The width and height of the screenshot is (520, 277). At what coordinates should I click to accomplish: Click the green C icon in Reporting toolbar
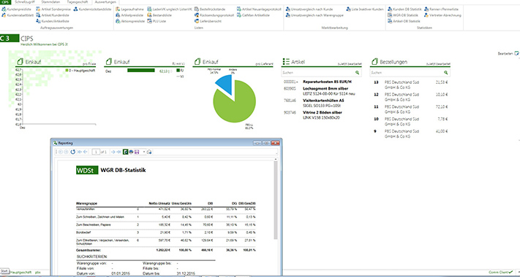coord(125,152)
